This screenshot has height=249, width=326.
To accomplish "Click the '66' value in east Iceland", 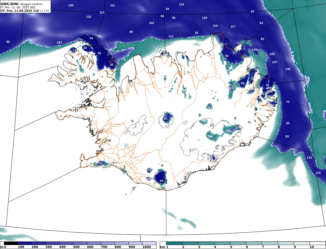I will coord(243,84).
